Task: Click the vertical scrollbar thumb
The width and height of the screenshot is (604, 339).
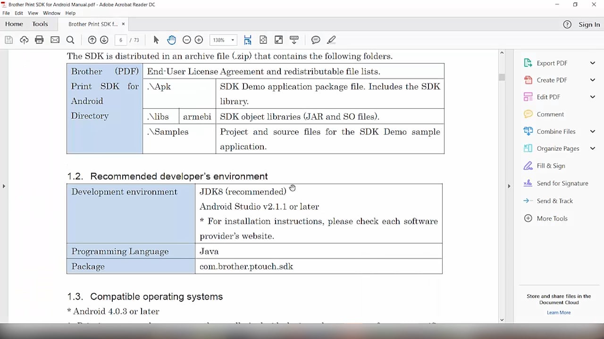Action: [502, 77]
